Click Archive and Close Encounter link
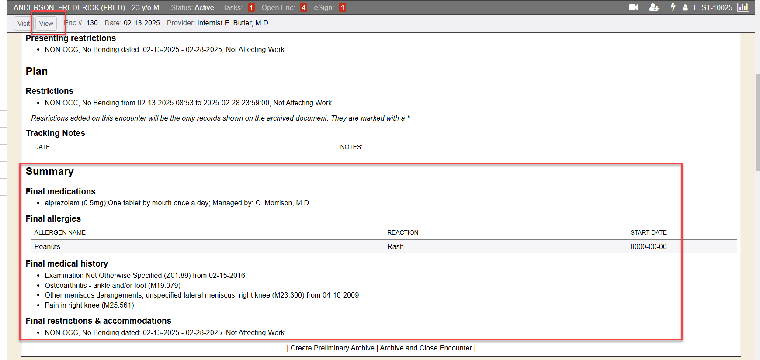 pos(426,348)
